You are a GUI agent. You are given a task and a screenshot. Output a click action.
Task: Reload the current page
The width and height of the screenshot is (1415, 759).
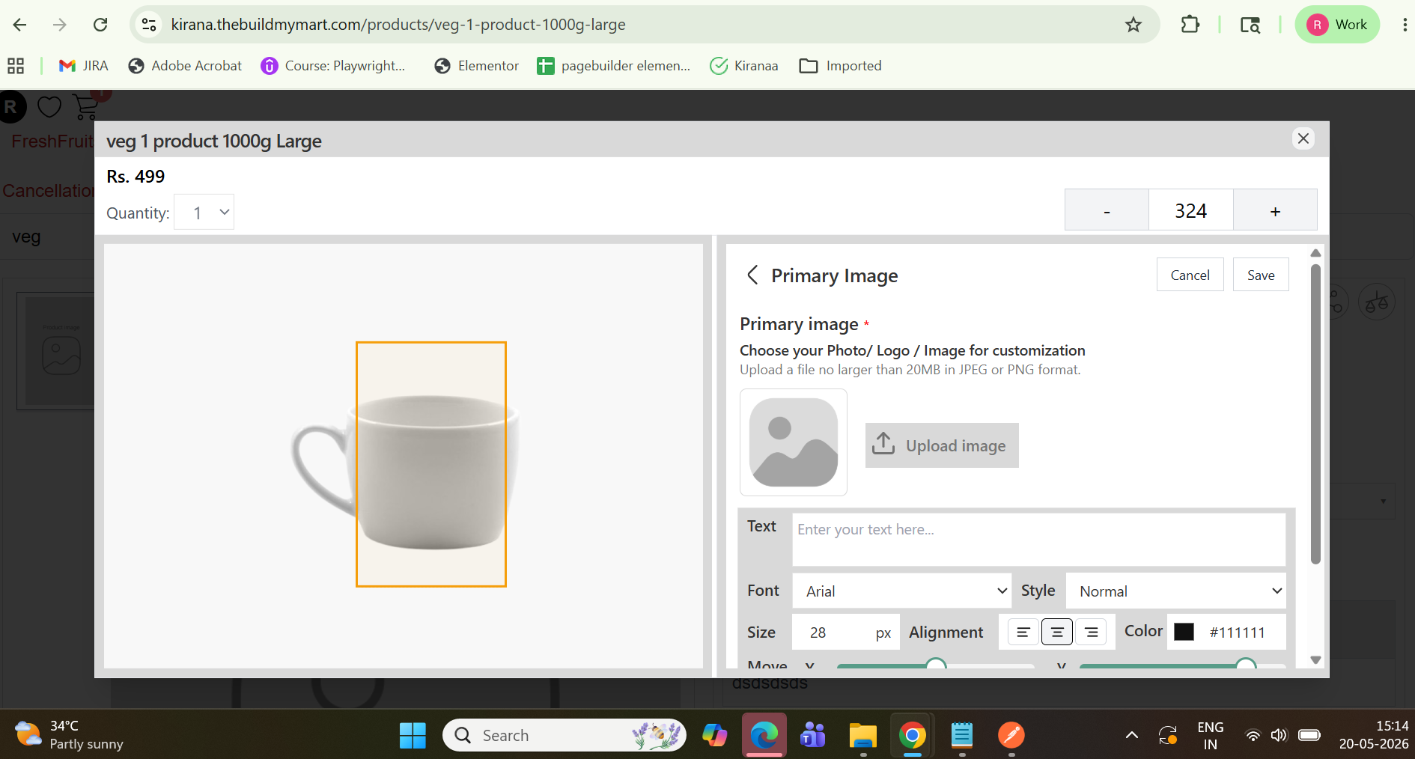tap(100, 25)
